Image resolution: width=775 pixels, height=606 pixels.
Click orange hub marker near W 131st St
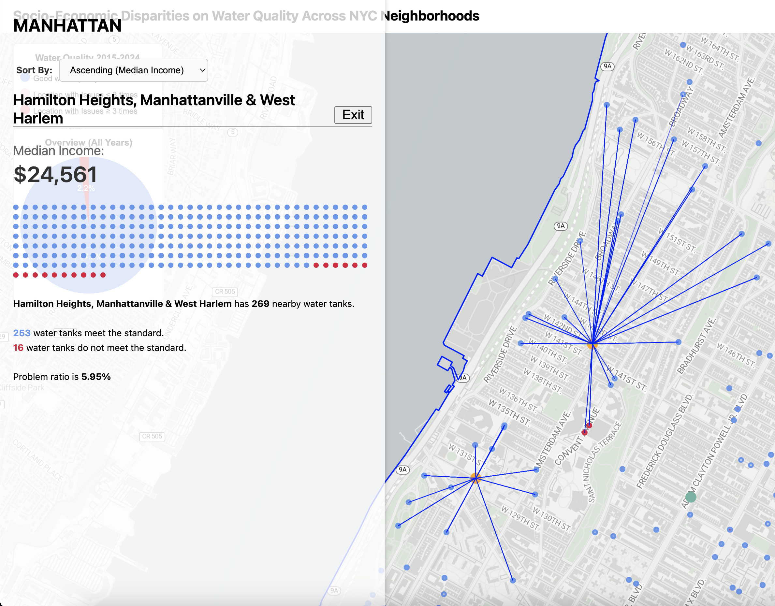pos(475,478)
